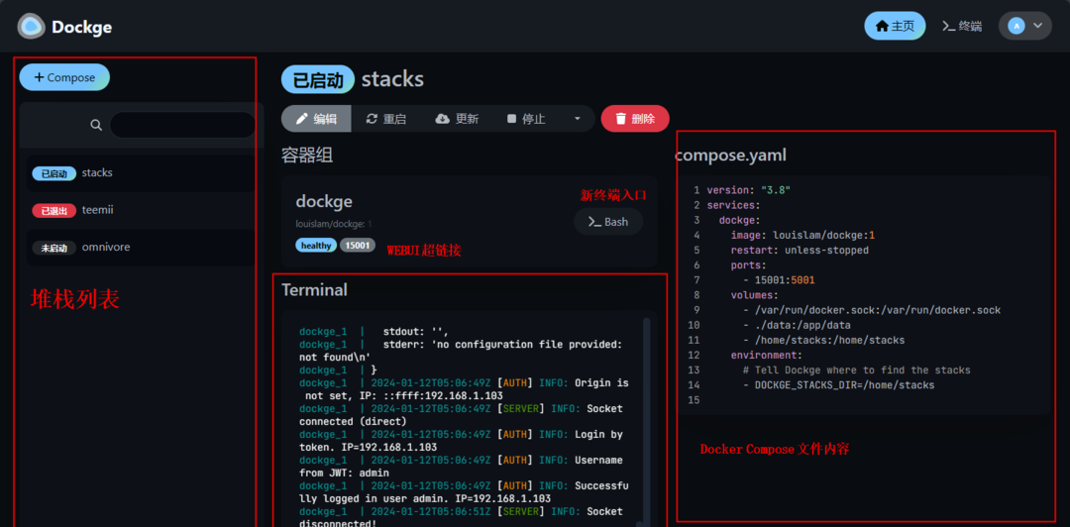Click the docker.sock volume line
The image size is (1070, 527).
tap(872, 310)
